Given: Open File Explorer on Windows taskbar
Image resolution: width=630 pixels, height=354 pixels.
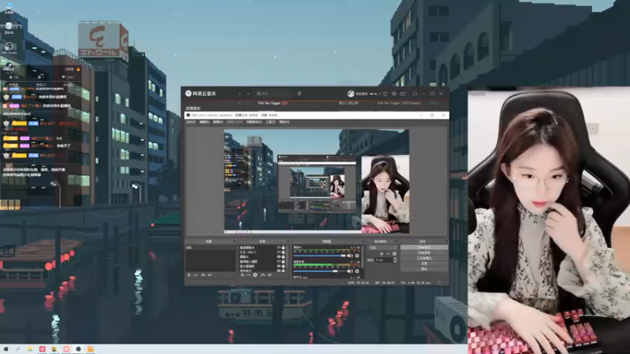Looking at the screenshot, I should [30, 349].
